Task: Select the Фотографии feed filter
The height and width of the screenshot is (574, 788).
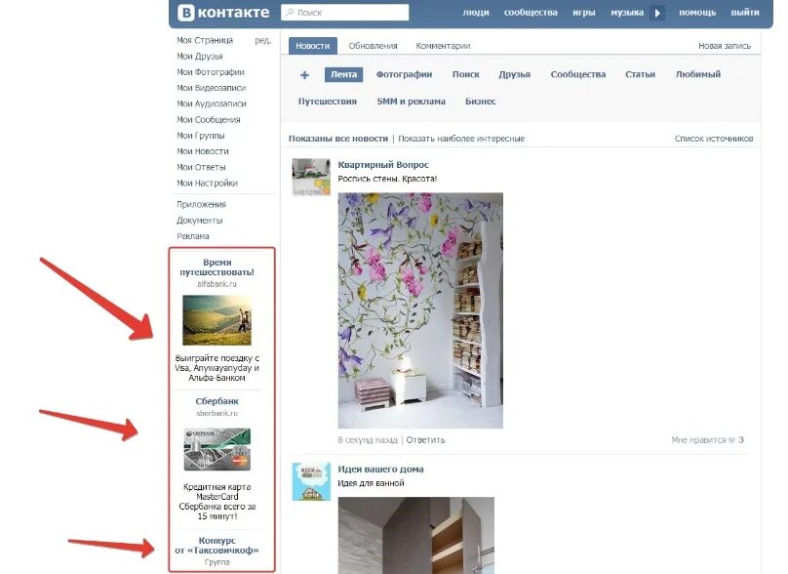Action: pos(404,74)
